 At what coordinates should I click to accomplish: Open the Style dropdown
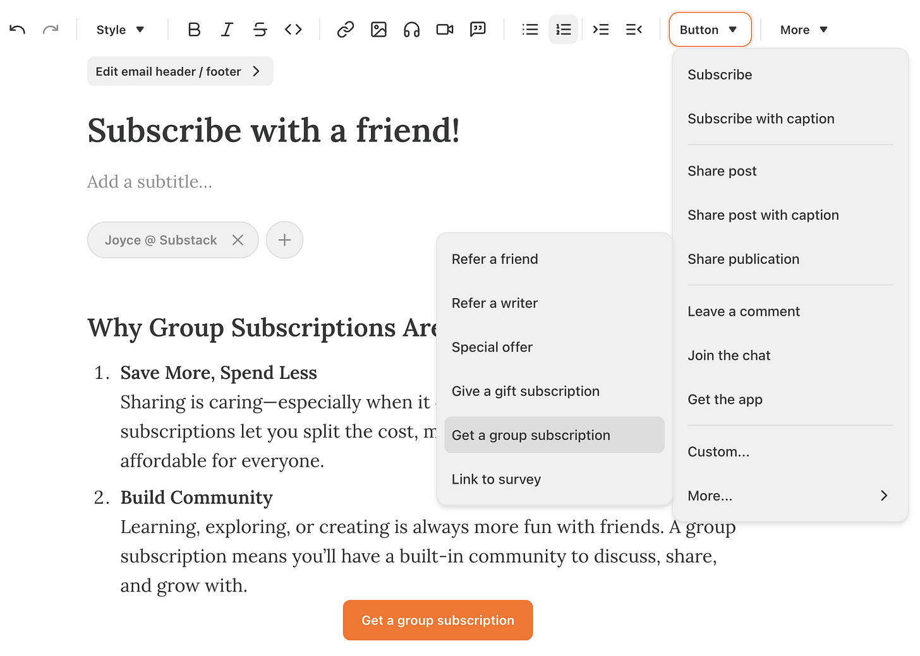point(120,29)
